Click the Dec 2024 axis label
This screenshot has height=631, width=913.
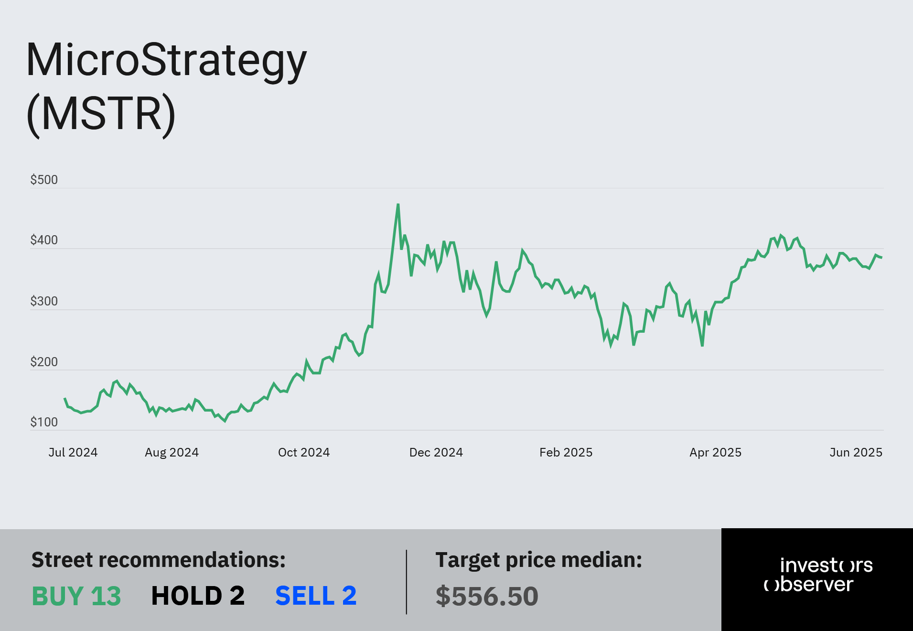pos(436,452)
